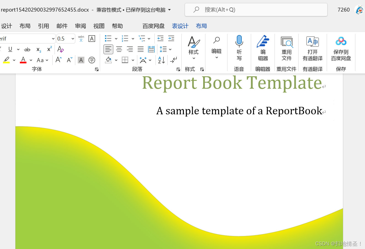365x249 pixels.
Task: Switch to the References (引用) tab
Action: point(44,26)
